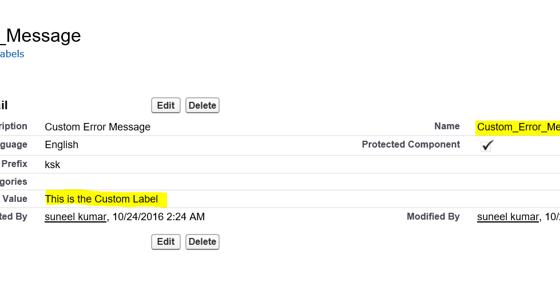
Task: Open suneel kumar link beside creation date
Action: tap(76, 217)
